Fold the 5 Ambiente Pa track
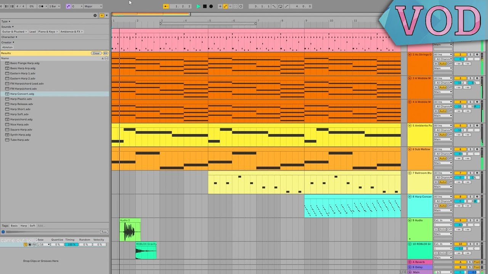 click(x=410, y=126)
